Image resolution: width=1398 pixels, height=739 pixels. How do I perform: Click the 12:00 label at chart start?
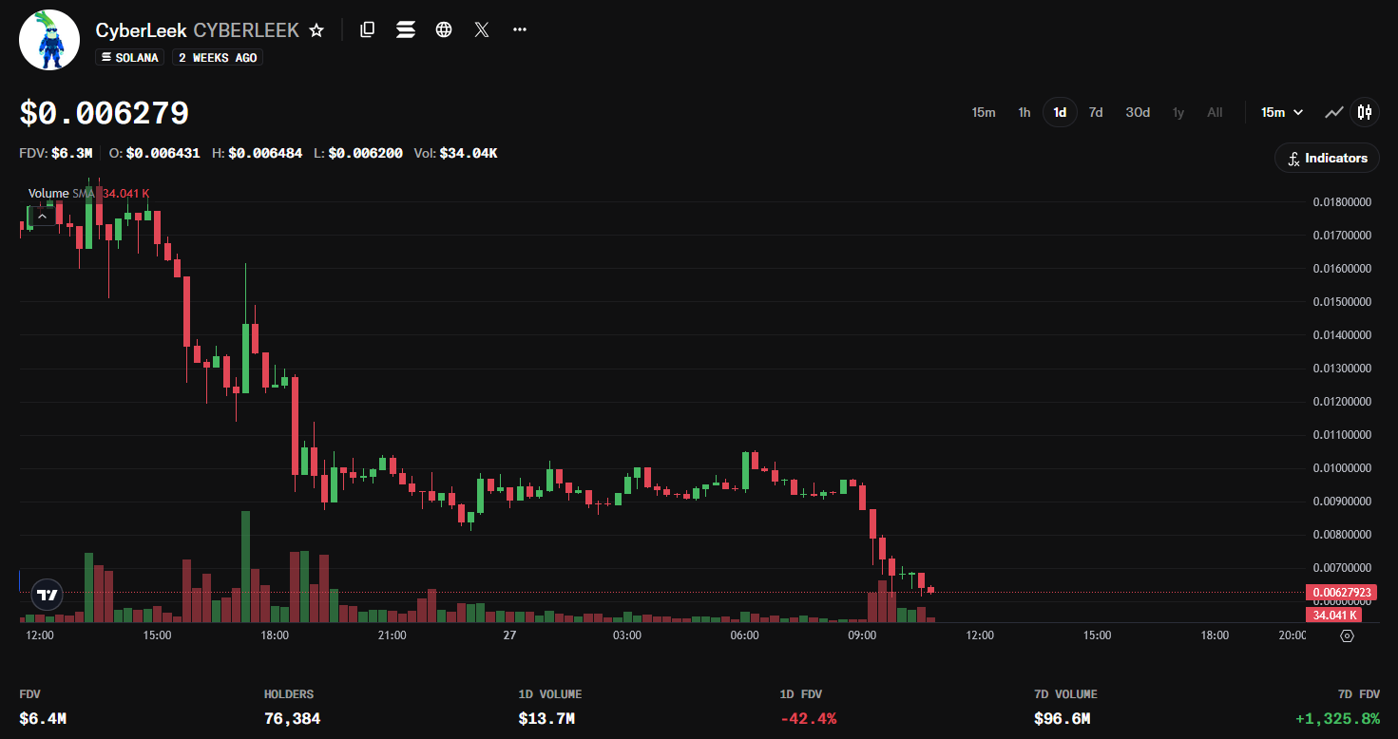[x=39, y=635]
